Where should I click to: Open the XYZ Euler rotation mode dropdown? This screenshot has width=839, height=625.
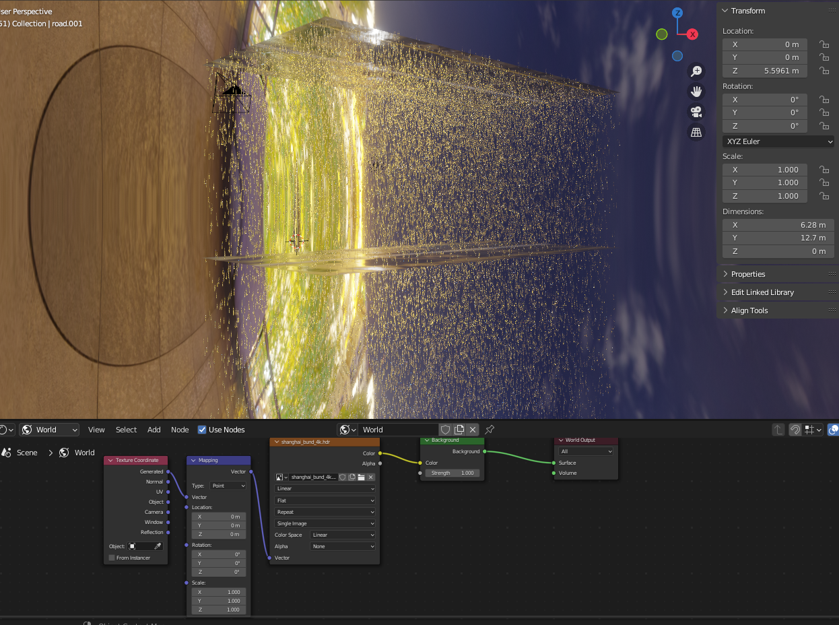(x=778, y=141)
